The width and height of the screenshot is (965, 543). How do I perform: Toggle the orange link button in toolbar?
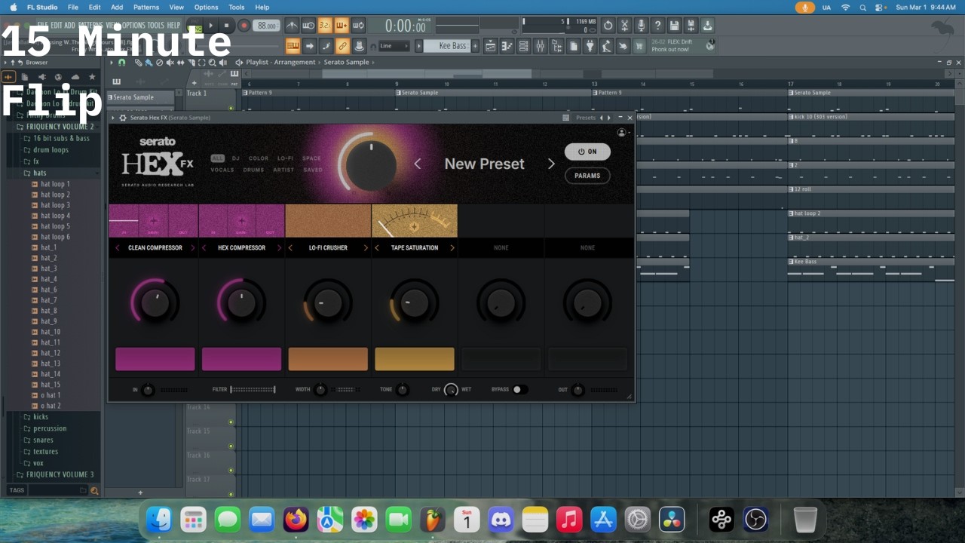342,46
